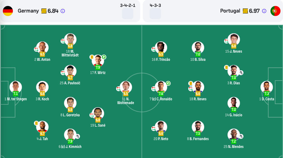Click the info icon next to Germany rating

[63, 11]
